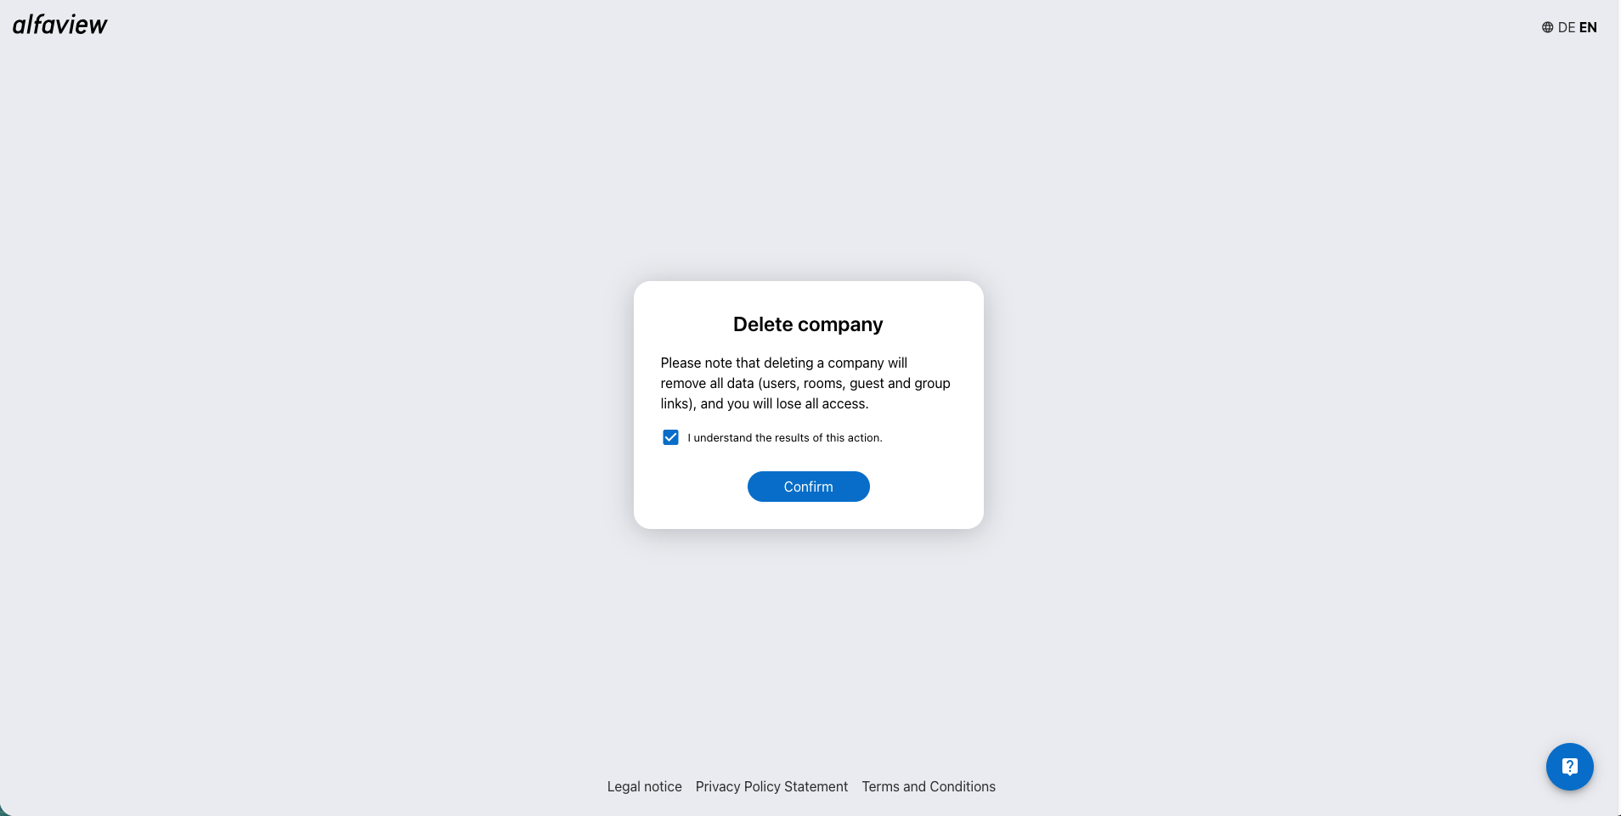1621x816 pixels.
Task: Confirm company deletion
Action: point(808,487)
